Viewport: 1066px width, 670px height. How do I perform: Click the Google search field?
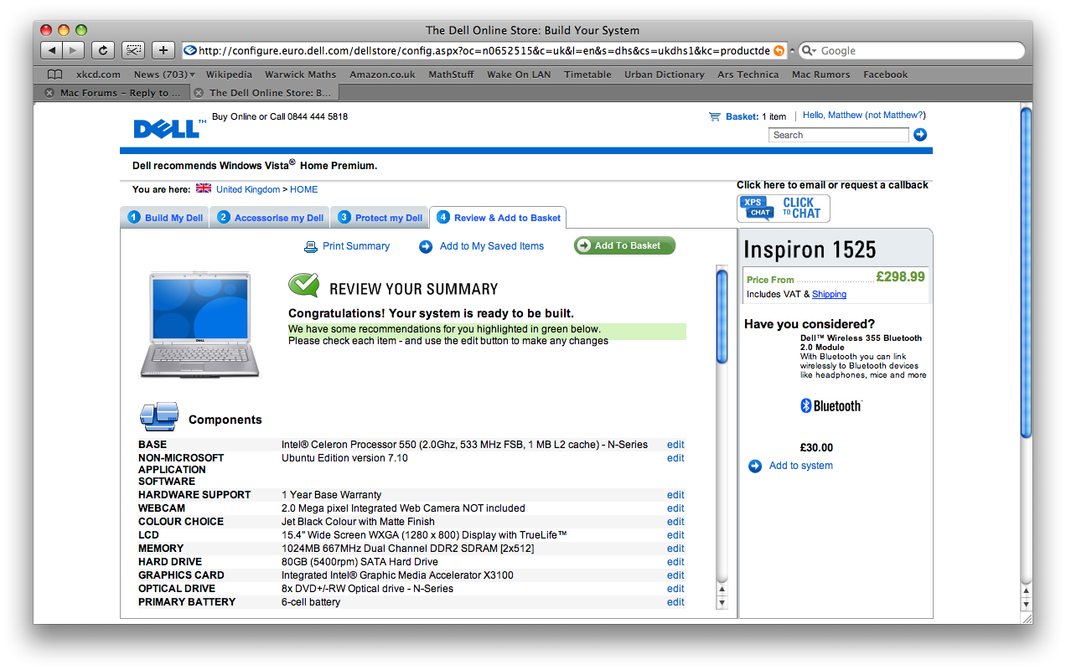click(912, 51)
